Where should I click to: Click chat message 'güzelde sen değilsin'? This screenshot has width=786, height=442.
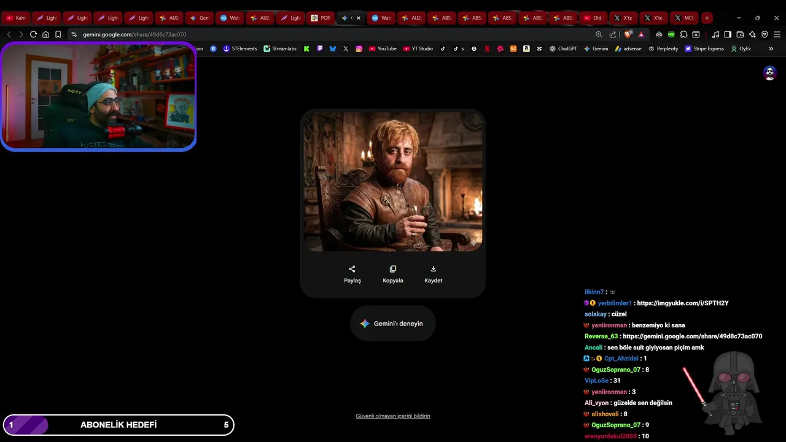[643, 403]
